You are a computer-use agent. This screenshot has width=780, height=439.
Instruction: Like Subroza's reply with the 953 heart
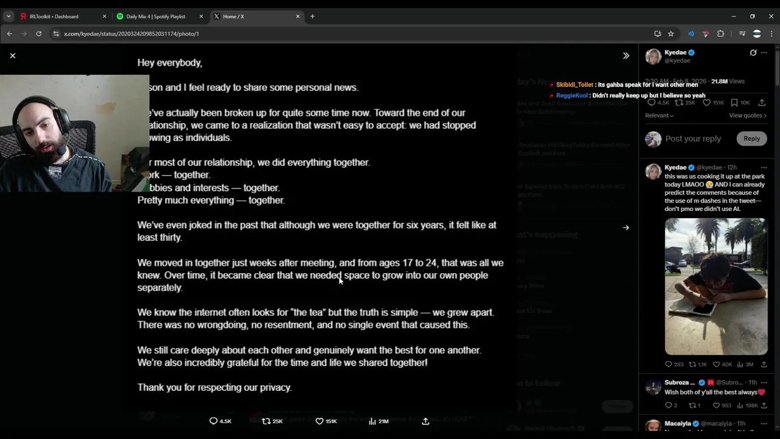710,405
